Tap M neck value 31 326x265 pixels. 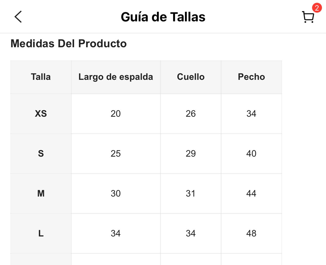pyautogui.click(x=191, y=194)
